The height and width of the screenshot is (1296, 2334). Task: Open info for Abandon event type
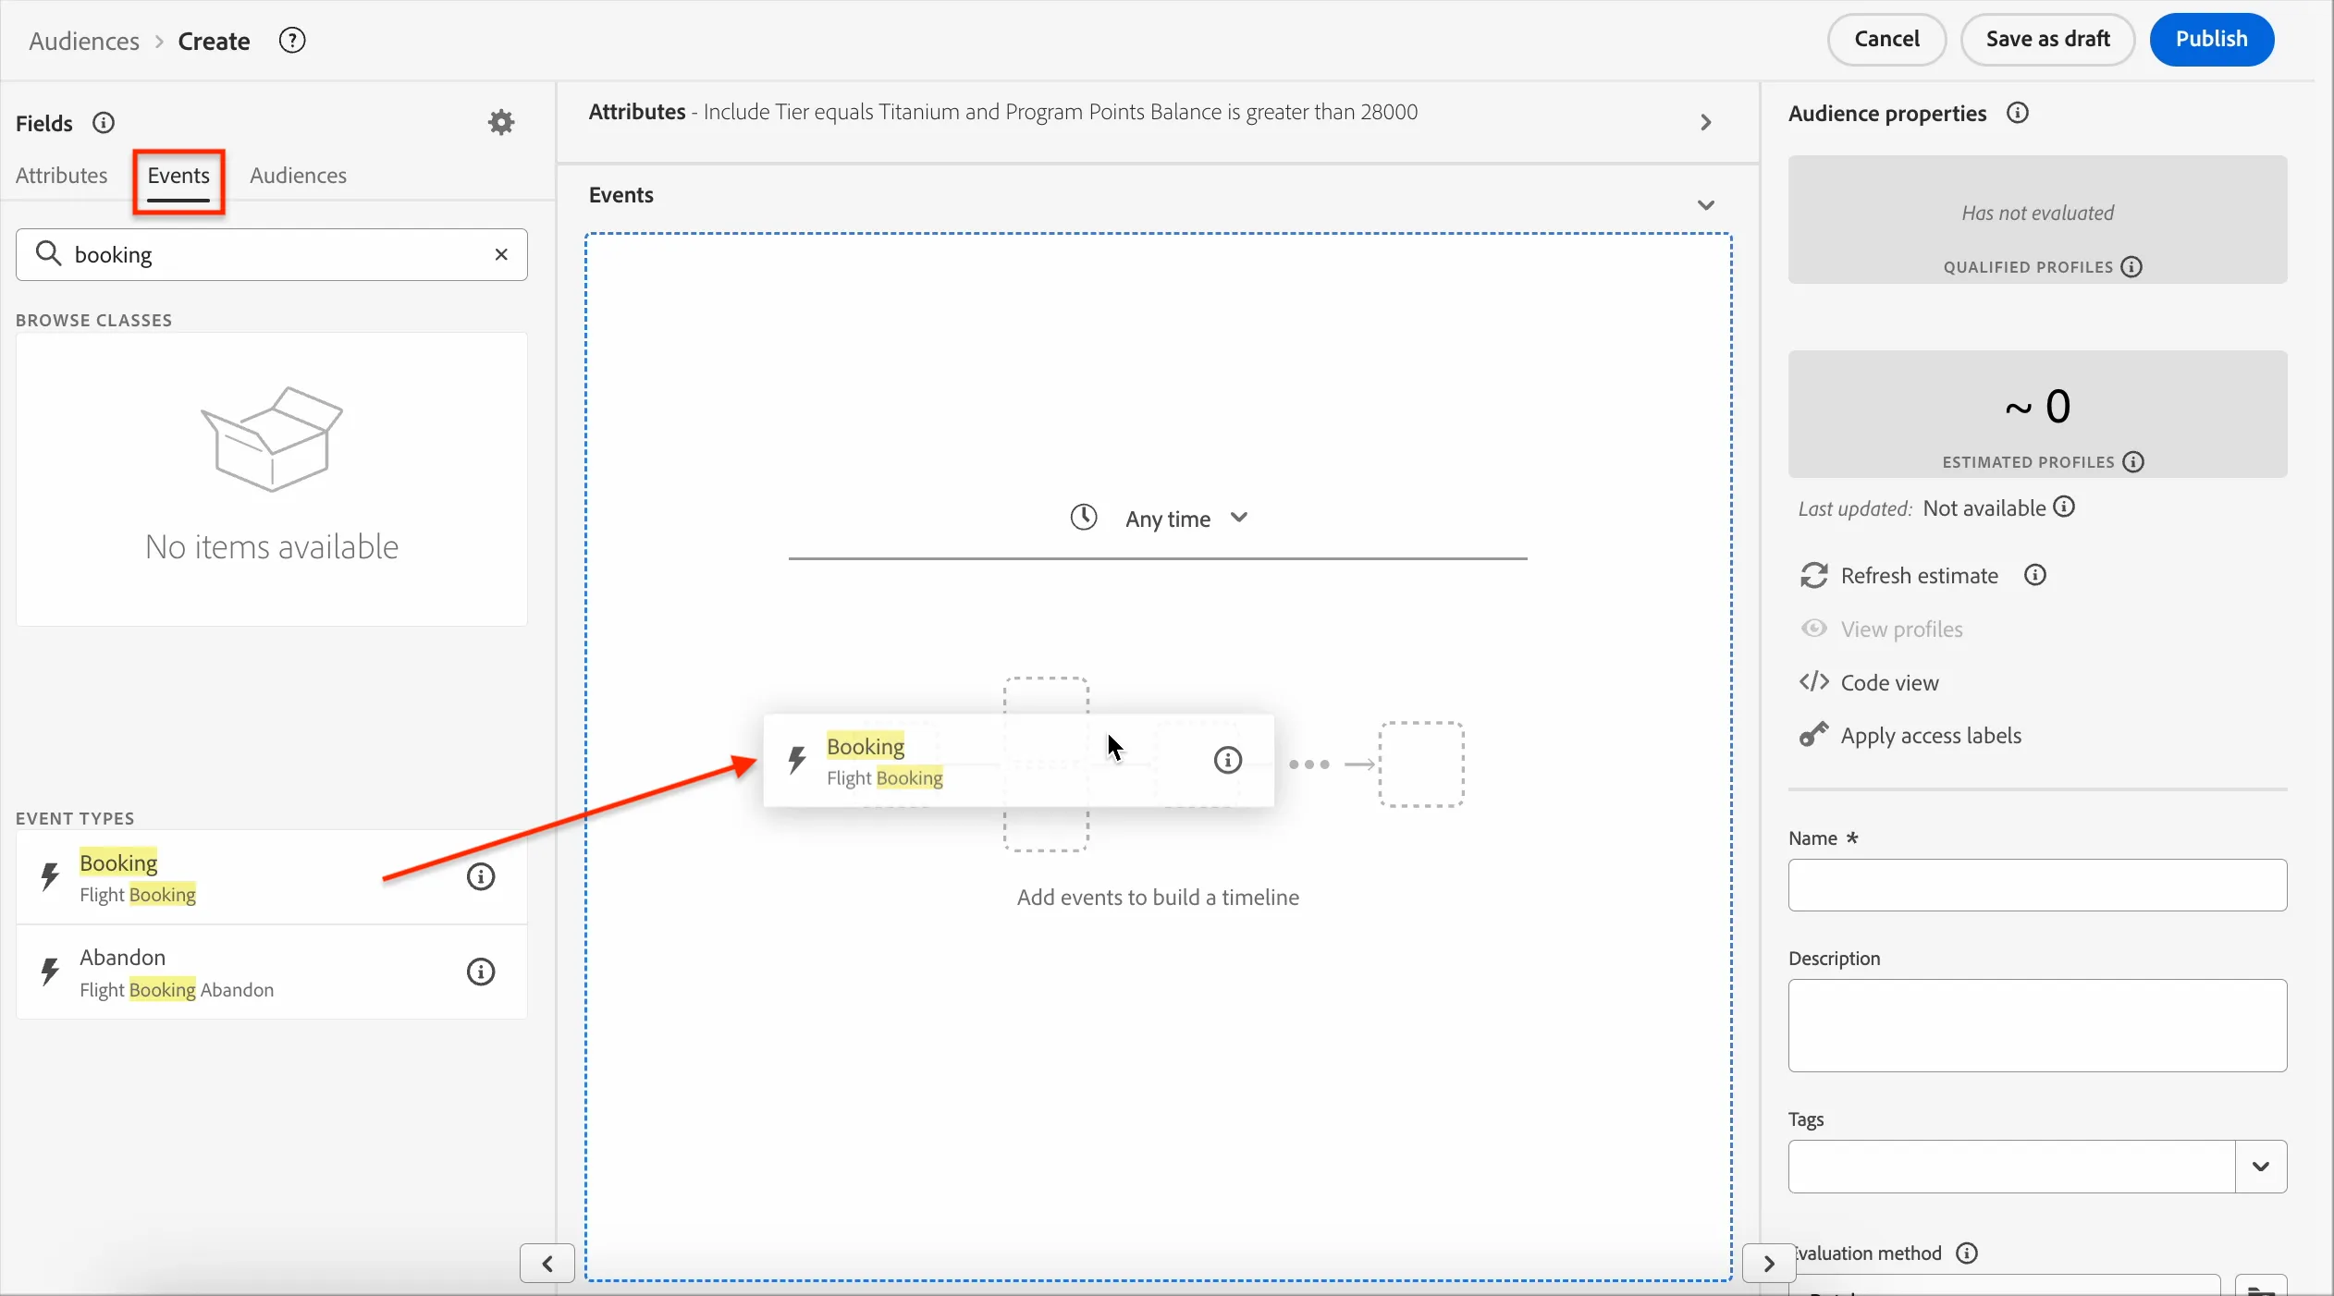481,972
